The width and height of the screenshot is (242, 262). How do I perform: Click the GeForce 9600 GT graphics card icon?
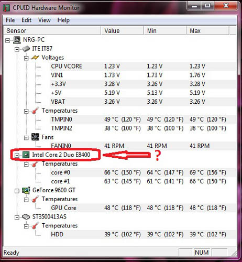coord(26,190)
